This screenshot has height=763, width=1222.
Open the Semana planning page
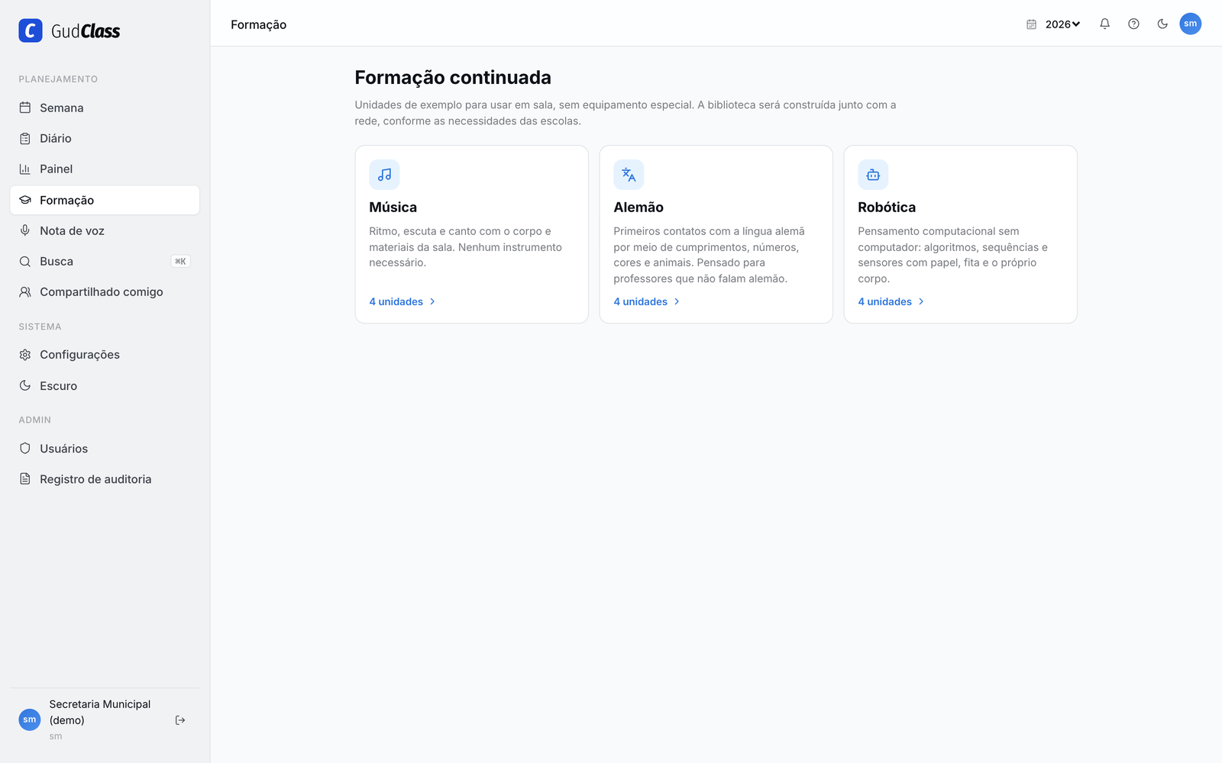[105, 108]
